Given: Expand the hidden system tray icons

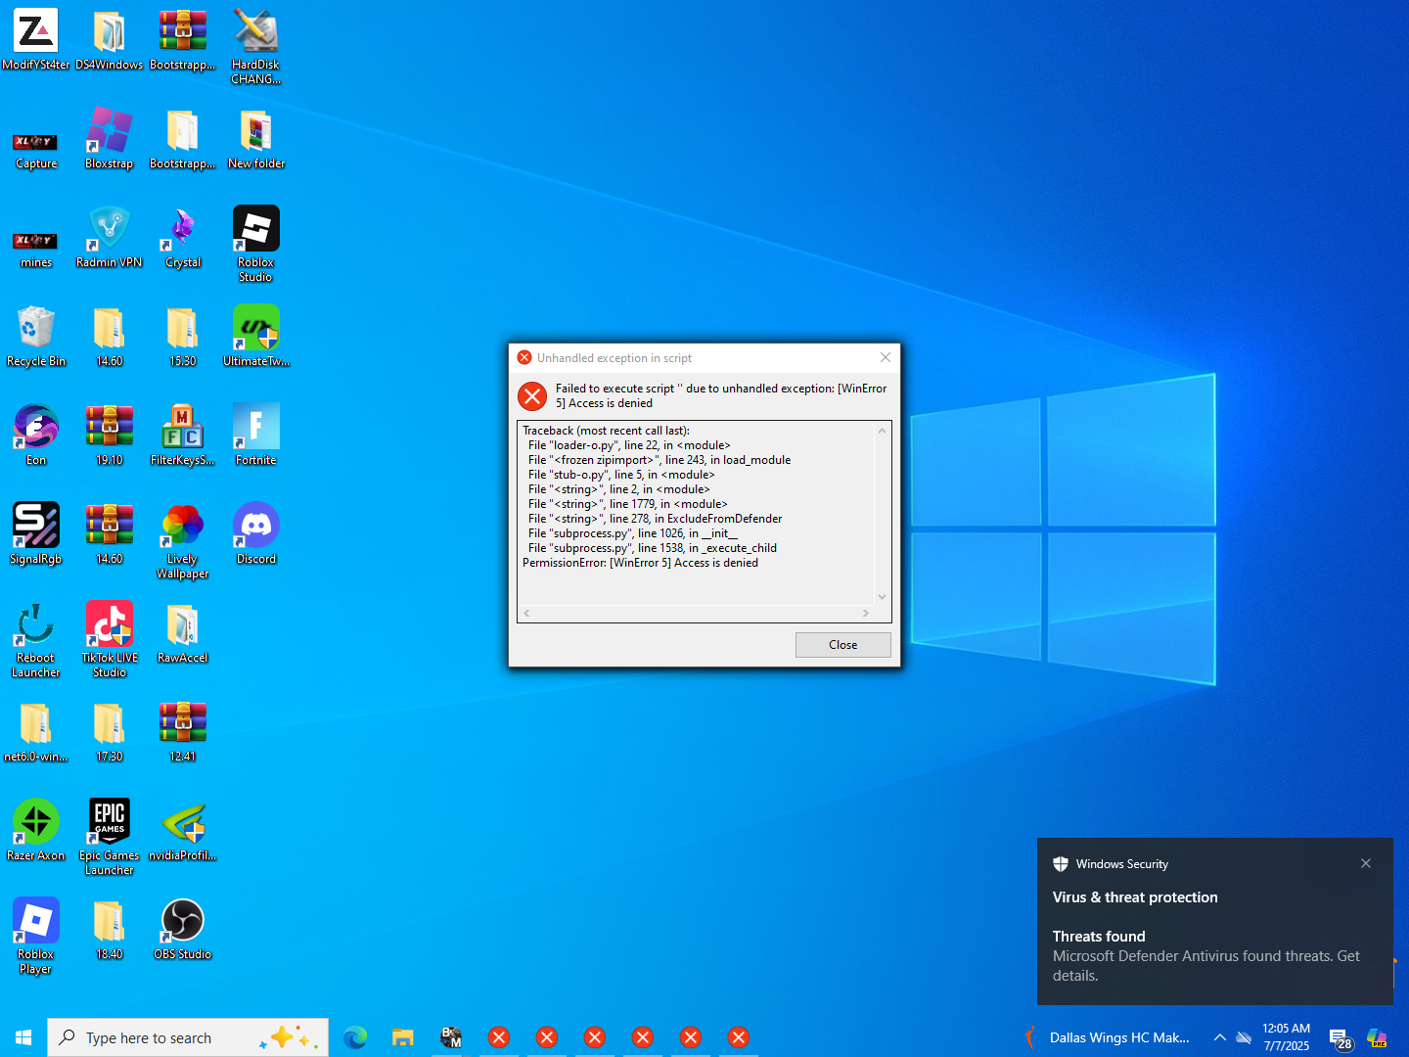Looking at the screenshot, I should point(1219,1037).
